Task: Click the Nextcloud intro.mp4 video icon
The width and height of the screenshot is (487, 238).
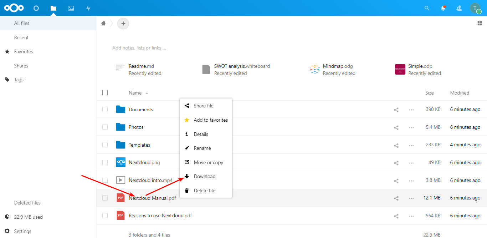Action: 121,180
